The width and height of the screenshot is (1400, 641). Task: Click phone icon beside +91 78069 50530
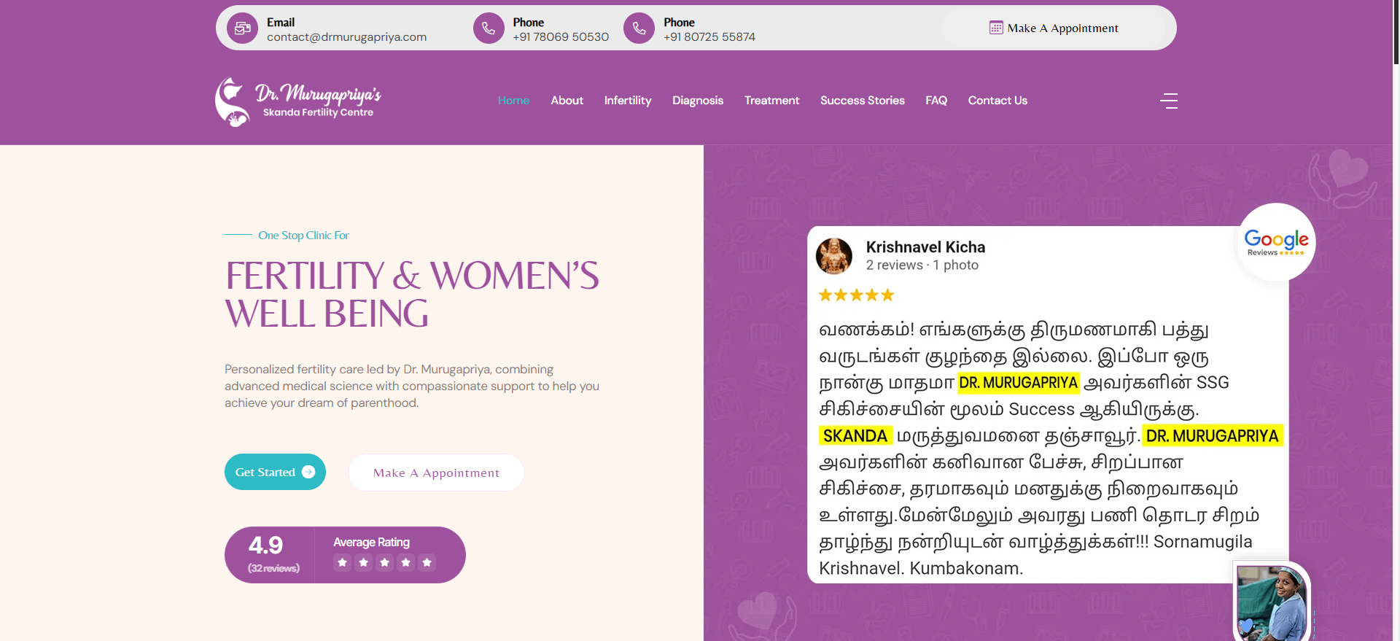(x=489, y=28)
